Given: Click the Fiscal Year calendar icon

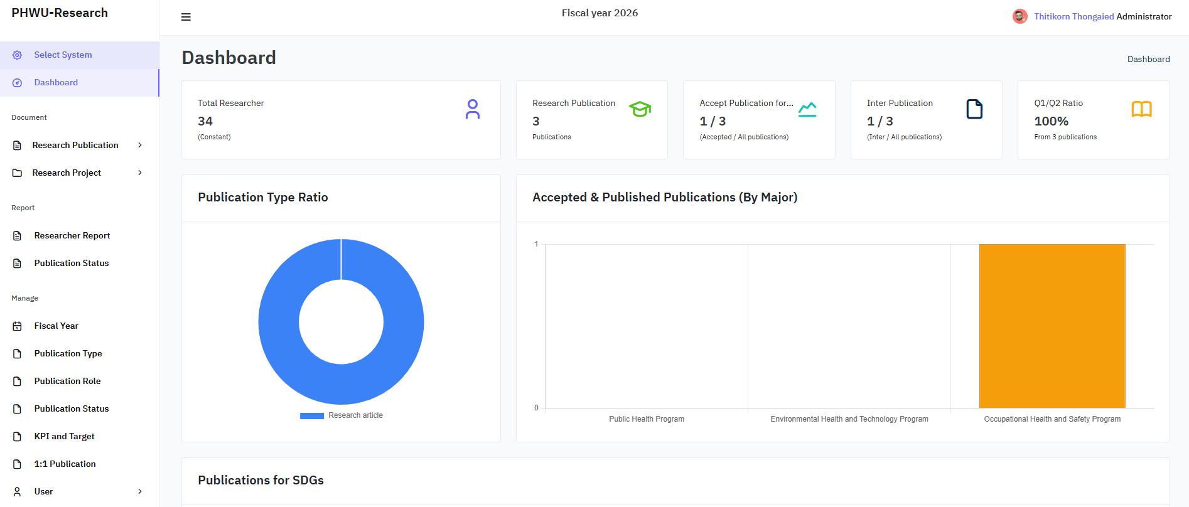Looking at the screenshot, I should (18, 326).
